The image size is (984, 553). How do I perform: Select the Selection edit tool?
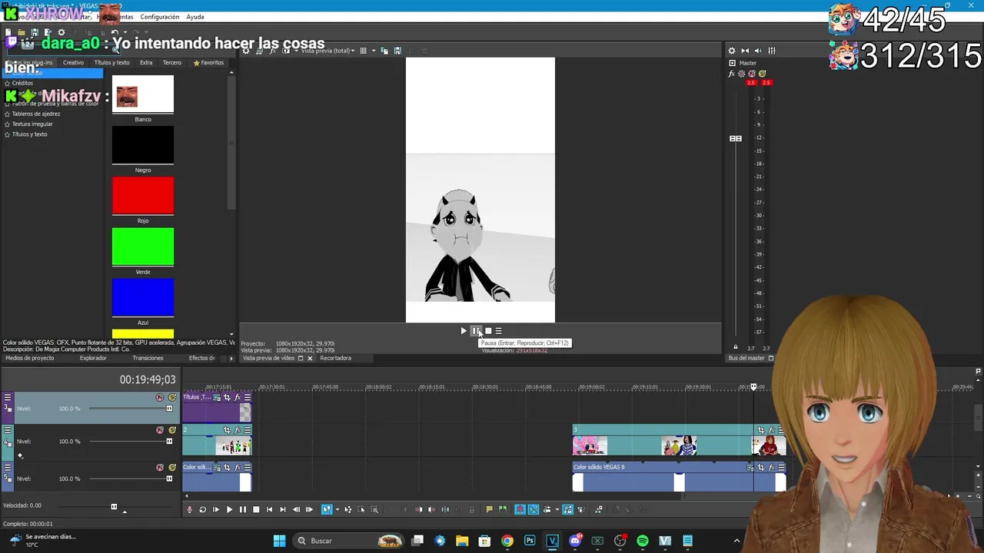[361, 509]
